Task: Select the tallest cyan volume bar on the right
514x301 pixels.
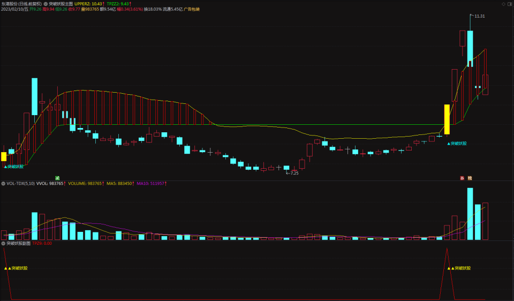Action: pyautogui.click(x=470, y=214)
